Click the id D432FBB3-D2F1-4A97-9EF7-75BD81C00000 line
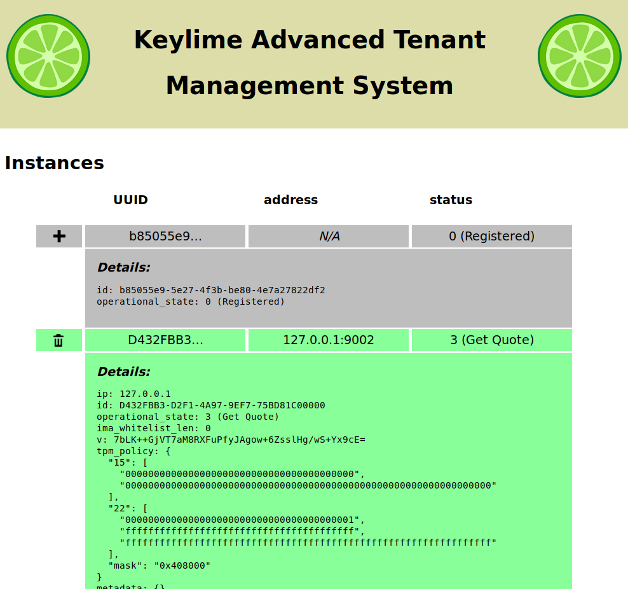The width and height of the screenshot is (628, 589). coord(210,405)
